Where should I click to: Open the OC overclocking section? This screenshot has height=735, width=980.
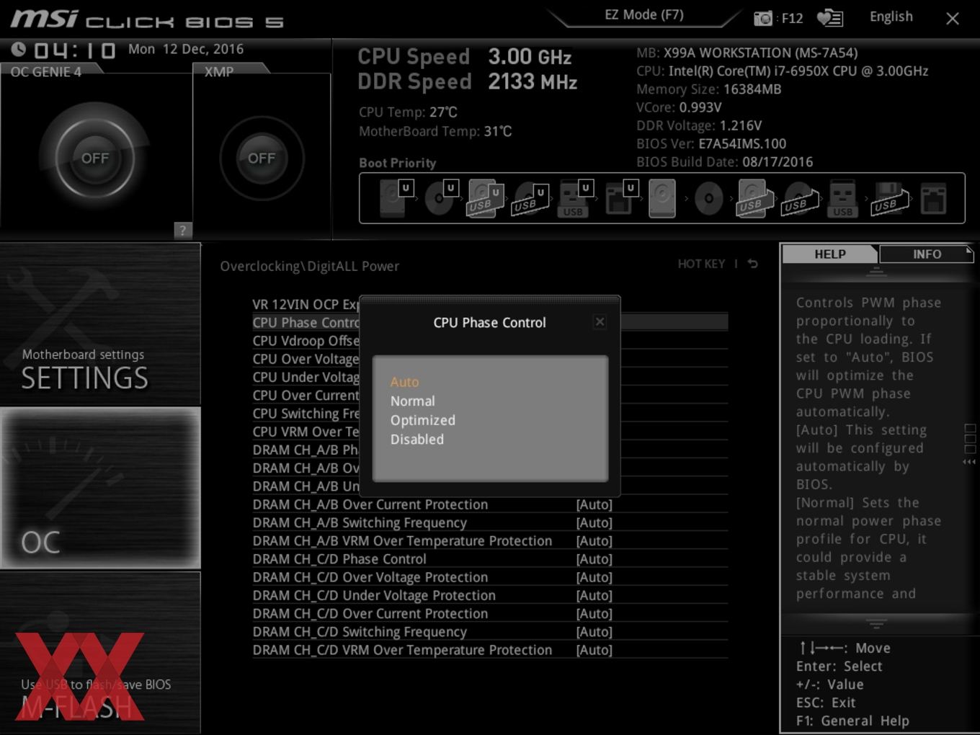(x=100, y=488)
